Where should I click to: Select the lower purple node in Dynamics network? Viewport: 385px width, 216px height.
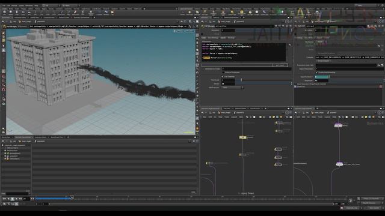tap(339, 164)
